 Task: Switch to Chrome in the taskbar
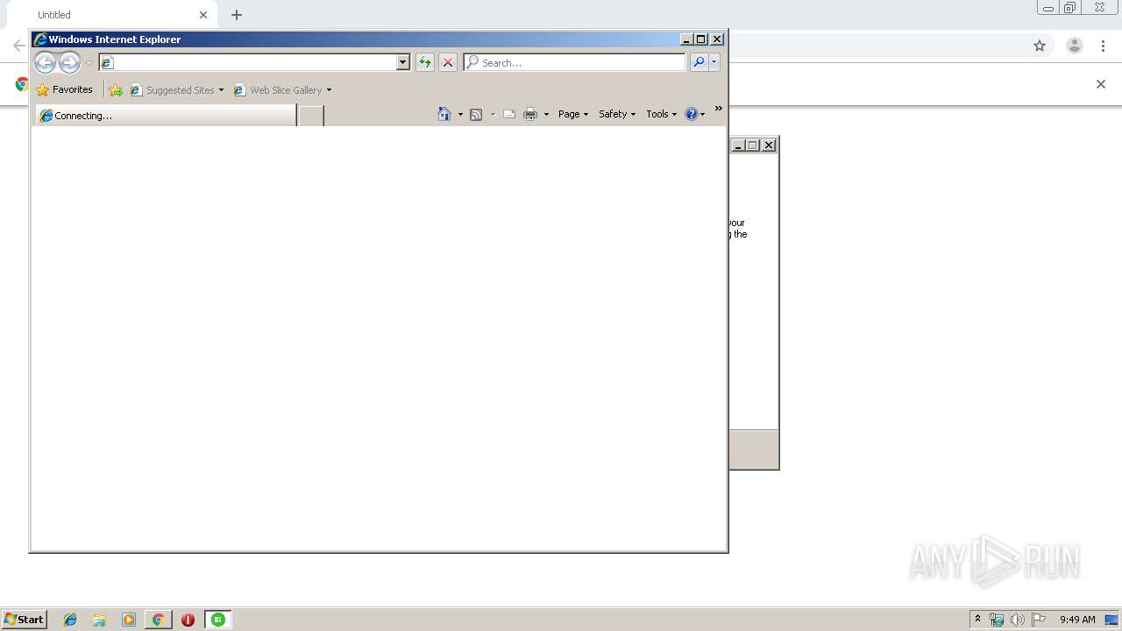pos(158,620)
